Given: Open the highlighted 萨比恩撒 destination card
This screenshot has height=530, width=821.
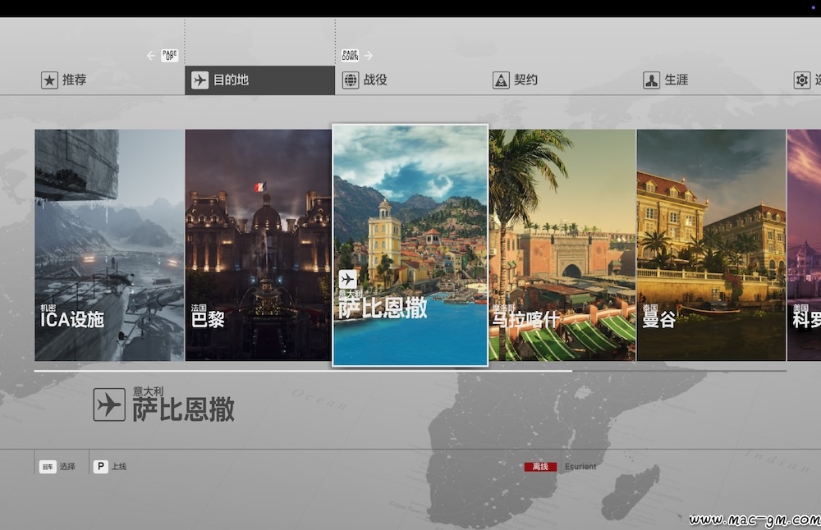Looking at the screenshot, I should click(x=410, y=244).
